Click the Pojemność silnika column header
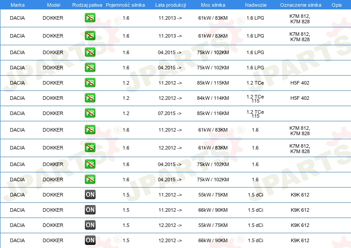 (125, 5)
